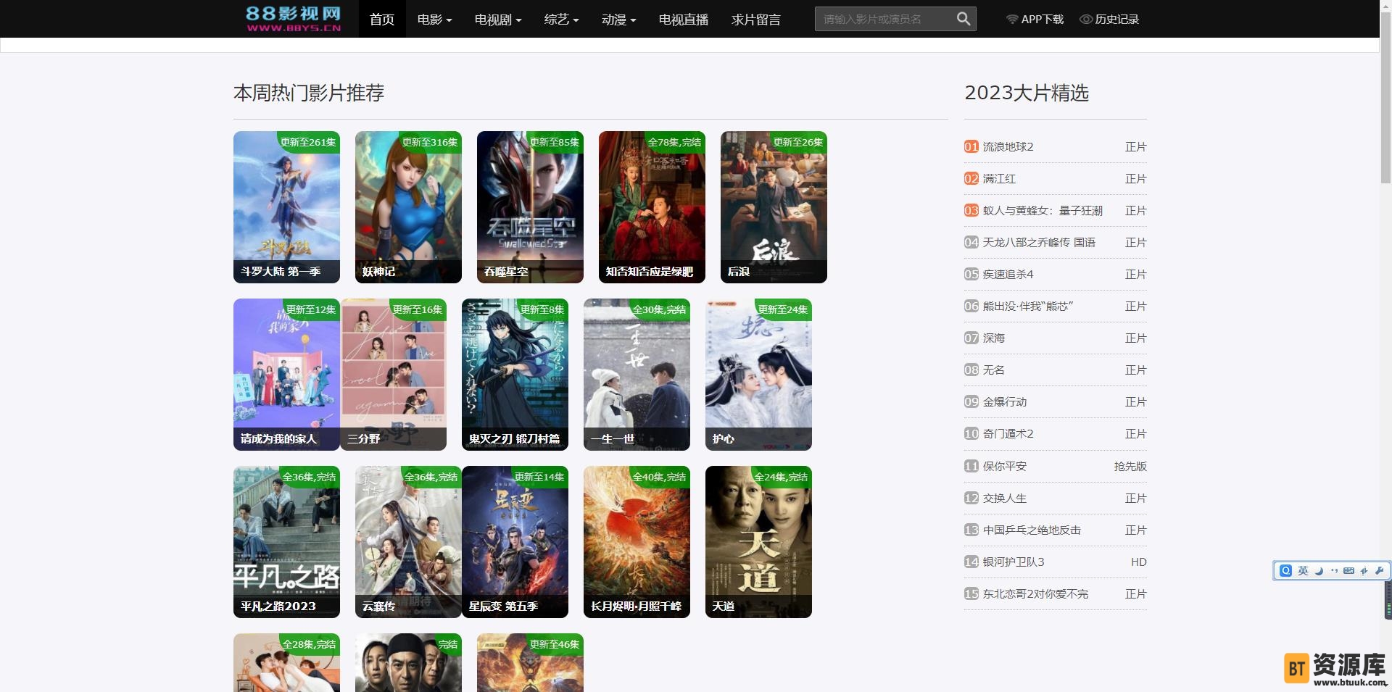Open 平凡之路2023 poster
Screen dimensions: 1392x692
(x=286, y=542)
